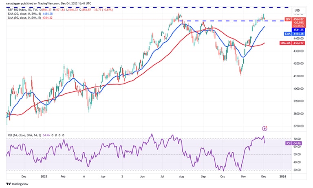This screenshot has height=188, width=313.
Task: Click the high value H4571.84
Action: click(x=59, y=10)
